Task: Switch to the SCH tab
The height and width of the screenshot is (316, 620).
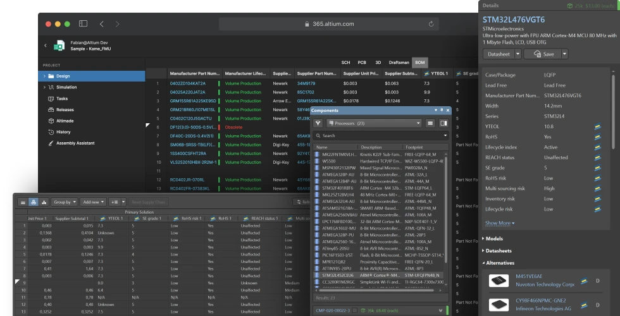Action: (x=345, y=63)
